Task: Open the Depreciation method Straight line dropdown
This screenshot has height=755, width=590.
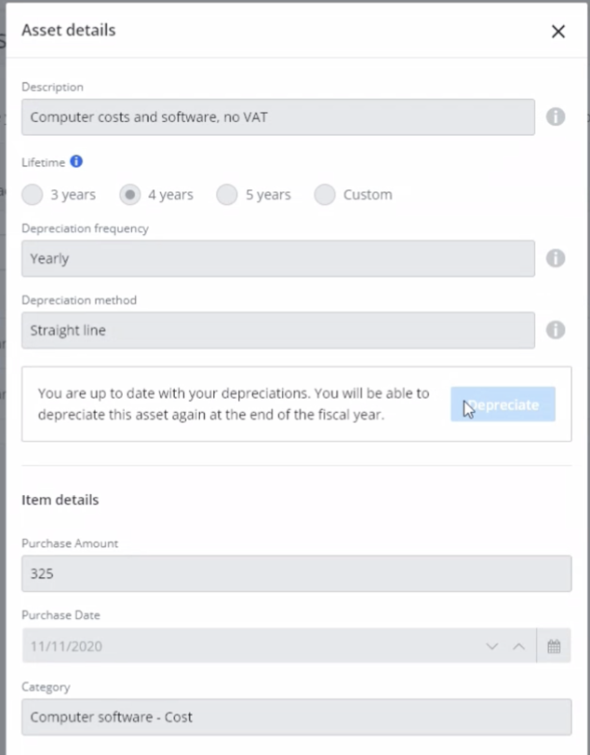Action: pos(277,330)
